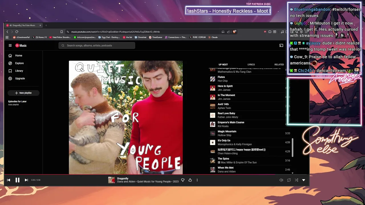Click the queue list scrollbar
This screenshot has width=365, height=205.
click(292, 147)
